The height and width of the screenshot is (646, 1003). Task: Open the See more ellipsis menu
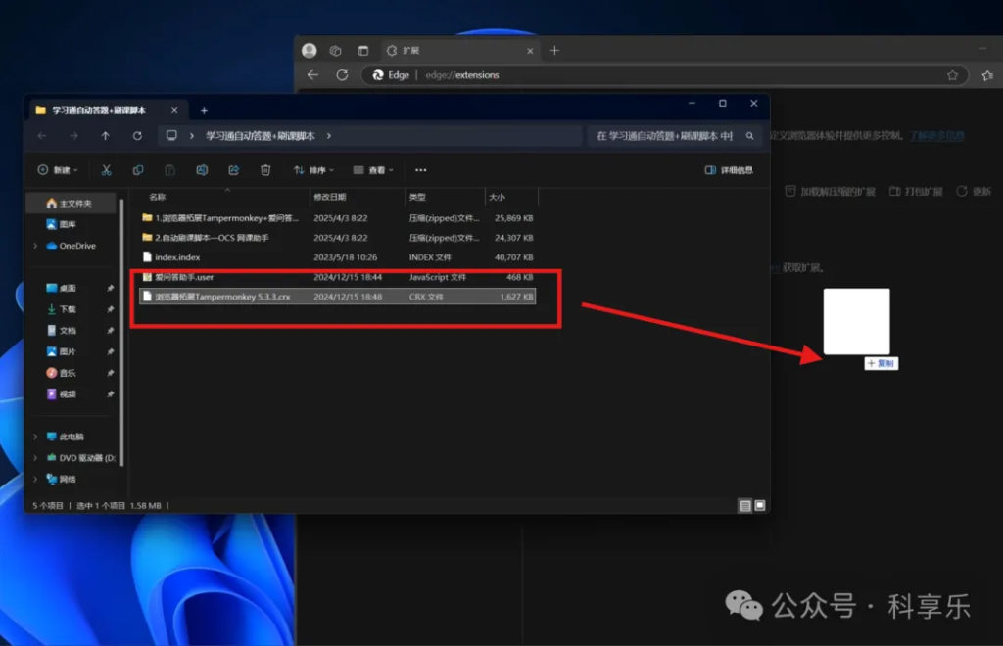click(x=420, y=170)
